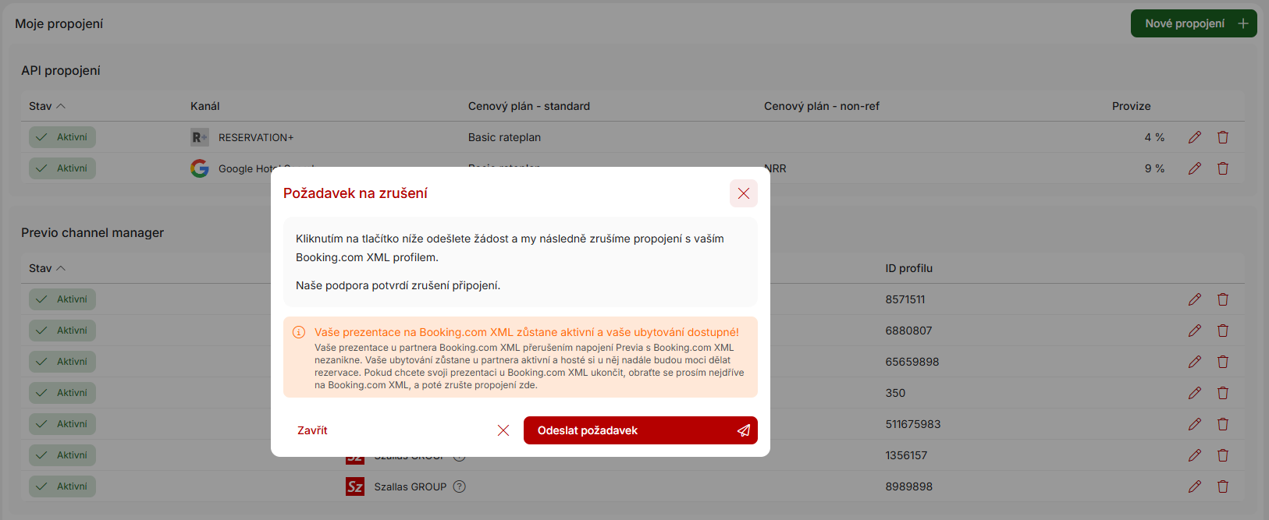Delete the RESERVATION+ connection via trash icon
This screenshot has width=1269, height=520.
tap(1222, 137)
